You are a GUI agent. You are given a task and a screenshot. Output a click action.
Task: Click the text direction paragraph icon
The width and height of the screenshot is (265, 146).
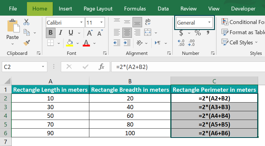(x=158, y=43)
